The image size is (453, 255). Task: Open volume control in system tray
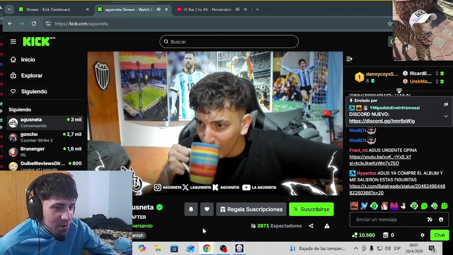coord(388,249)
